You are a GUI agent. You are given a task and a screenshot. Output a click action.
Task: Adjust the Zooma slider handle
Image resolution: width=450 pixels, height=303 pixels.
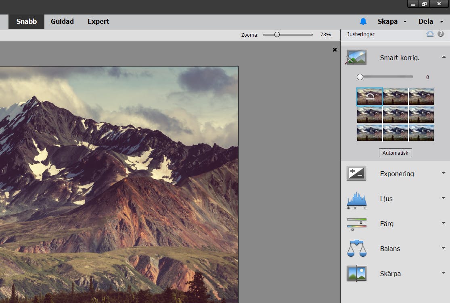(277, 35)
